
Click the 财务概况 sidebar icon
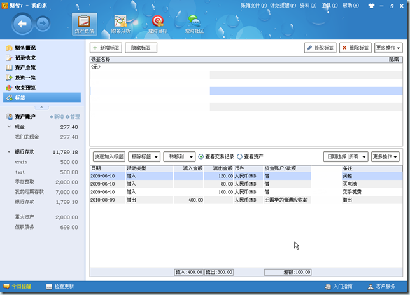click(x=9, y=48)
